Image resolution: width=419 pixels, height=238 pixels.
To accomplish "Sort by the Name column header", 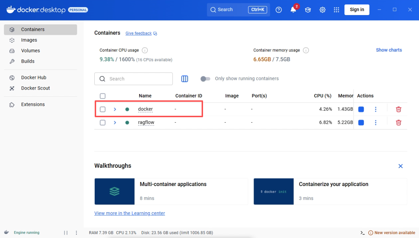I will (145, 96).
